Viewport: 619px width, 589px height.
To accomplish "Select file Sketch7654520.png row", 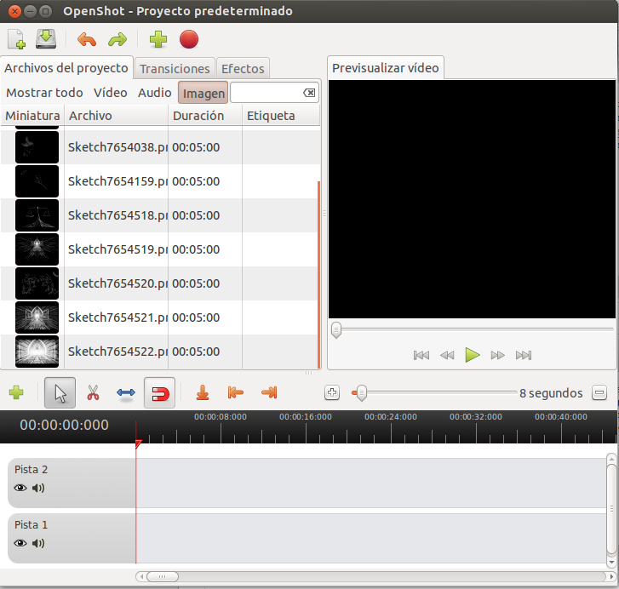I will tap(159, 283).
